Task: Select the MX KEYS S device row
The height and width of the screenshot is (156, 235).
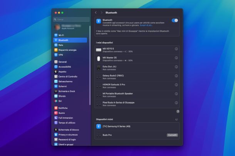Action: point(137,50)
